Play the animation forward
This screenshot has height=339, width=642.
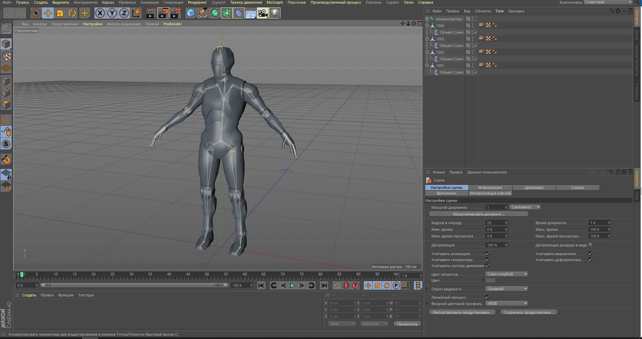click(292, 285)
